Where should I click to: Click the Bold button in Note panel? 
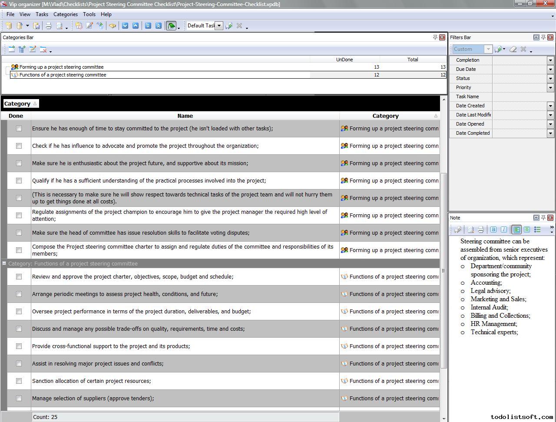click(x=493, y=229)
